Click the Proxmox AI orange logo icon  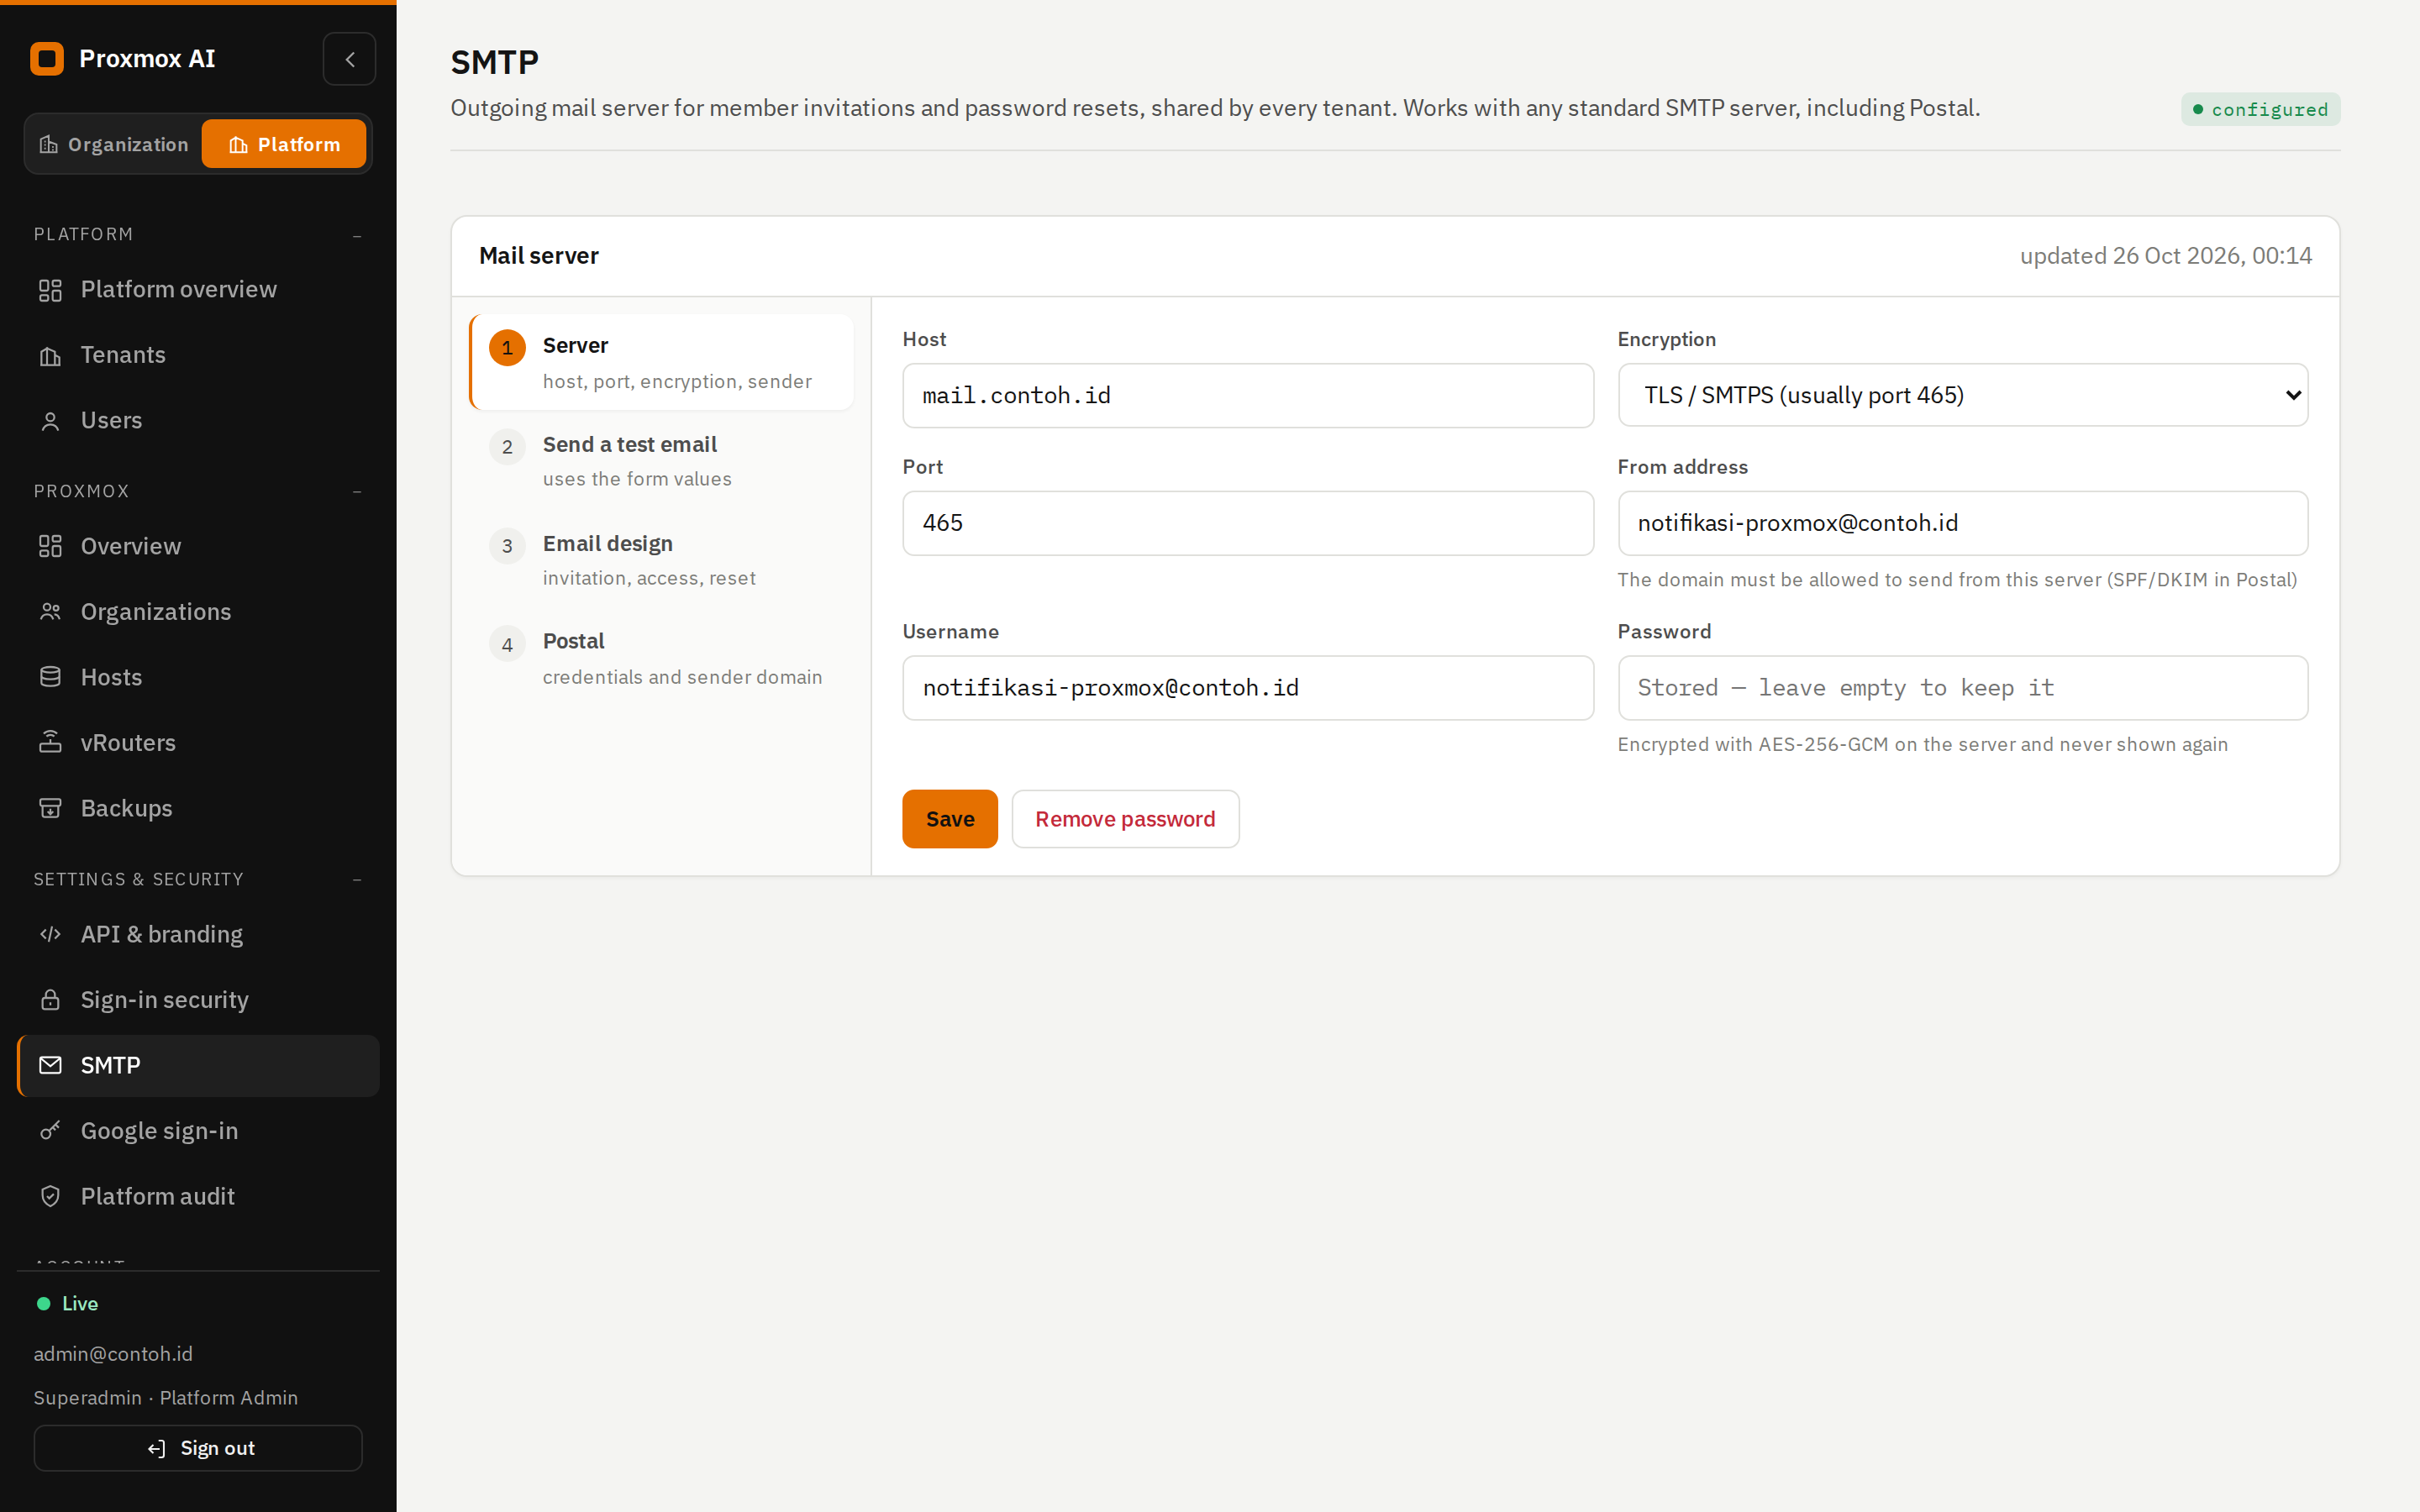(x=47, y=59)
